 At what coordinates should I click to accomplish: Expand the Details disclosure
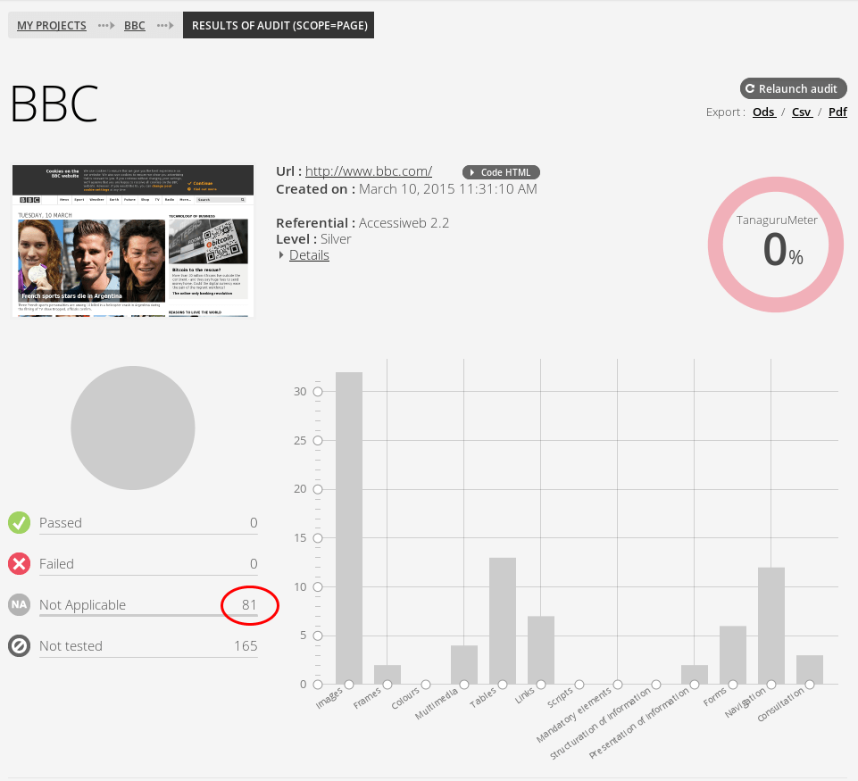point(309,255)
